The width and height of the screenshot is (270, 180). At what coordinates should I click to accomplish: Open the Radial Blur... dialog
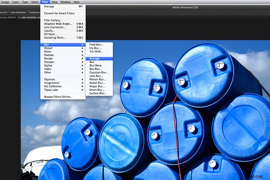(x=99, y=83)
